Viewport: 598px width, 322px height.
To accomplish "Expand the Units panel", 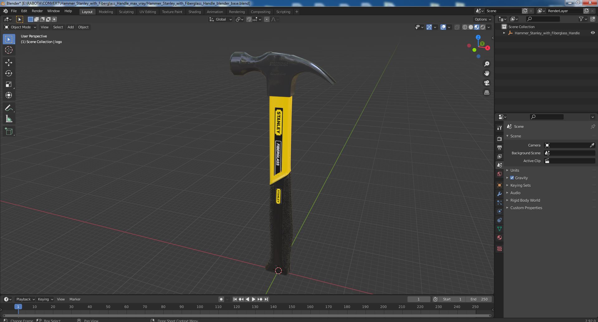I will (514, 170).
